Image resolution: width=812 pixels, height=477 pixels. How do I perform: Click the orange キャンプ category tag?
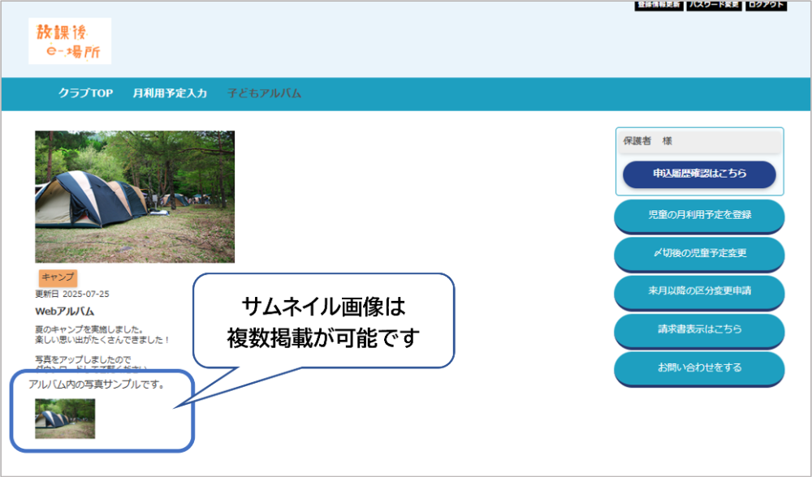[x=58, y=277]
